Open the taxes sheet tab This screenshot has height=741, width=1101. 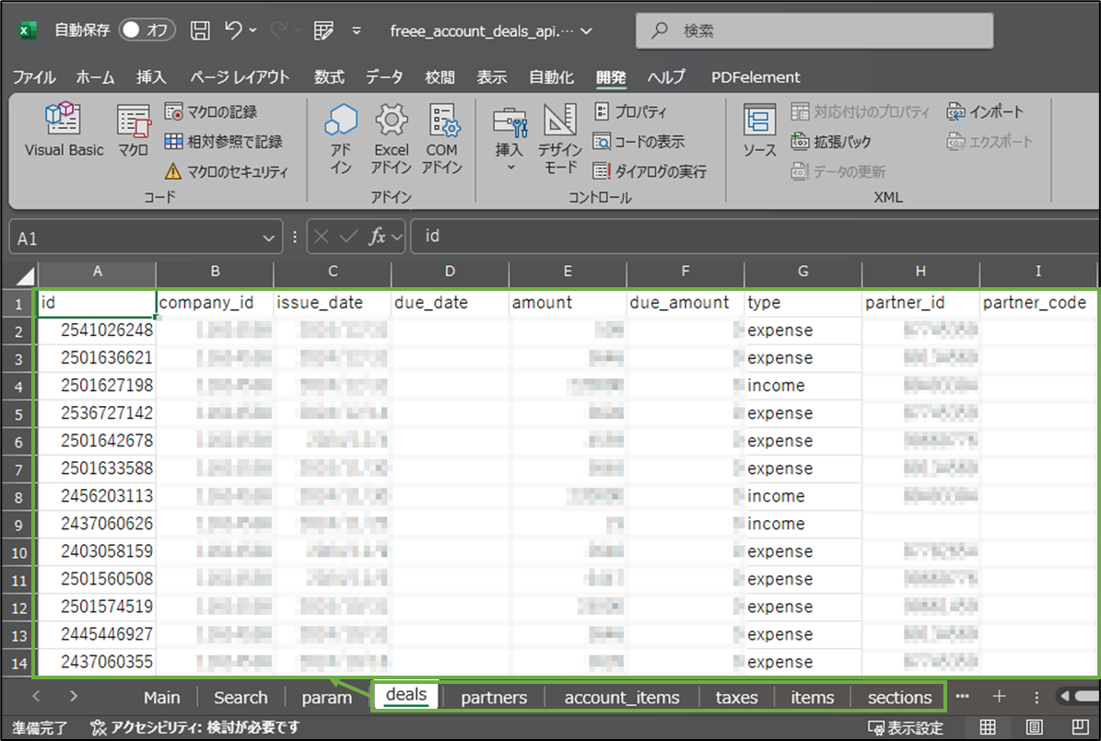736,698
